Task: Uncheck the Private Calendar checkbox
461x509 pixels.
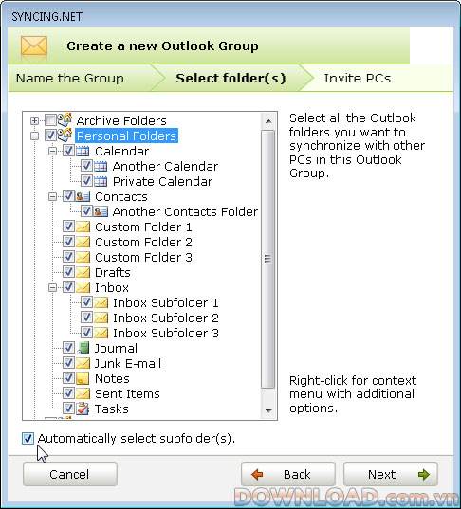Action: [x=86, y=180]
